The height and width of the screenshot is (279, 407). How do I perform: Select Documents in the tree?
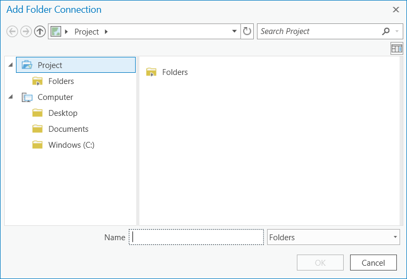click(x=68, y=129)
